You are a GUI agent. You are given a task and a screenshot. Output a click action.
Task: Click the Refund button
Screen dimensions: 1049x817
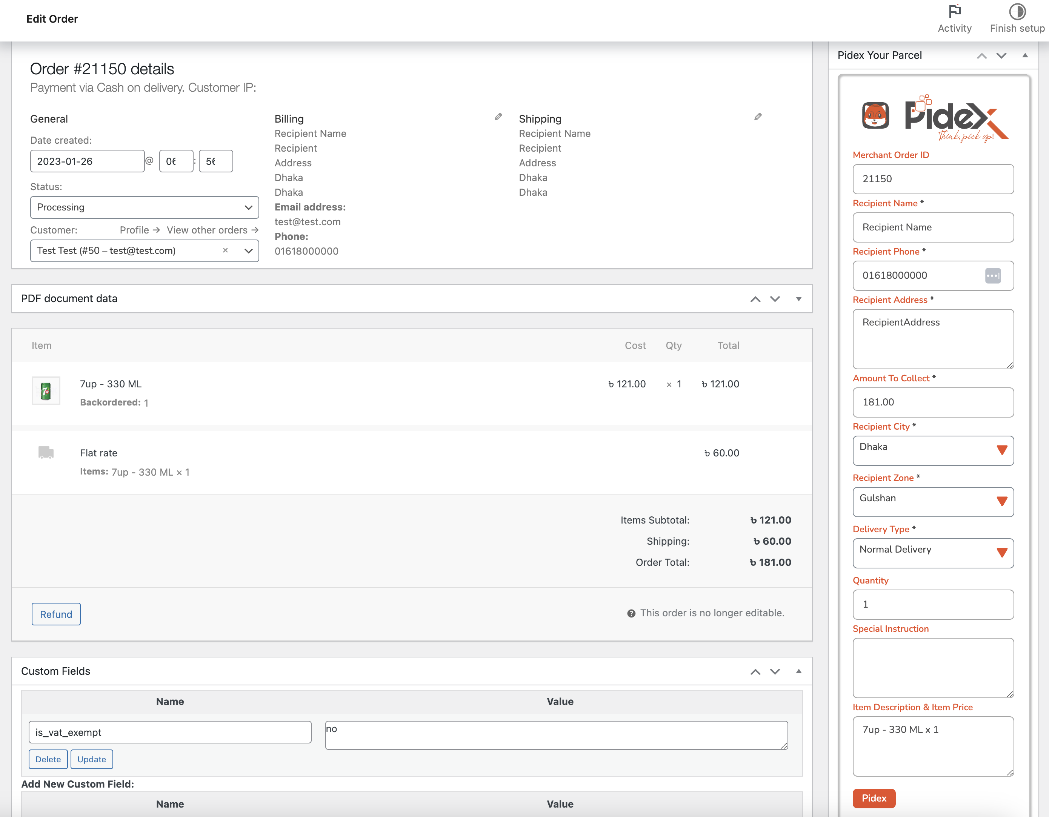point(56,614)
